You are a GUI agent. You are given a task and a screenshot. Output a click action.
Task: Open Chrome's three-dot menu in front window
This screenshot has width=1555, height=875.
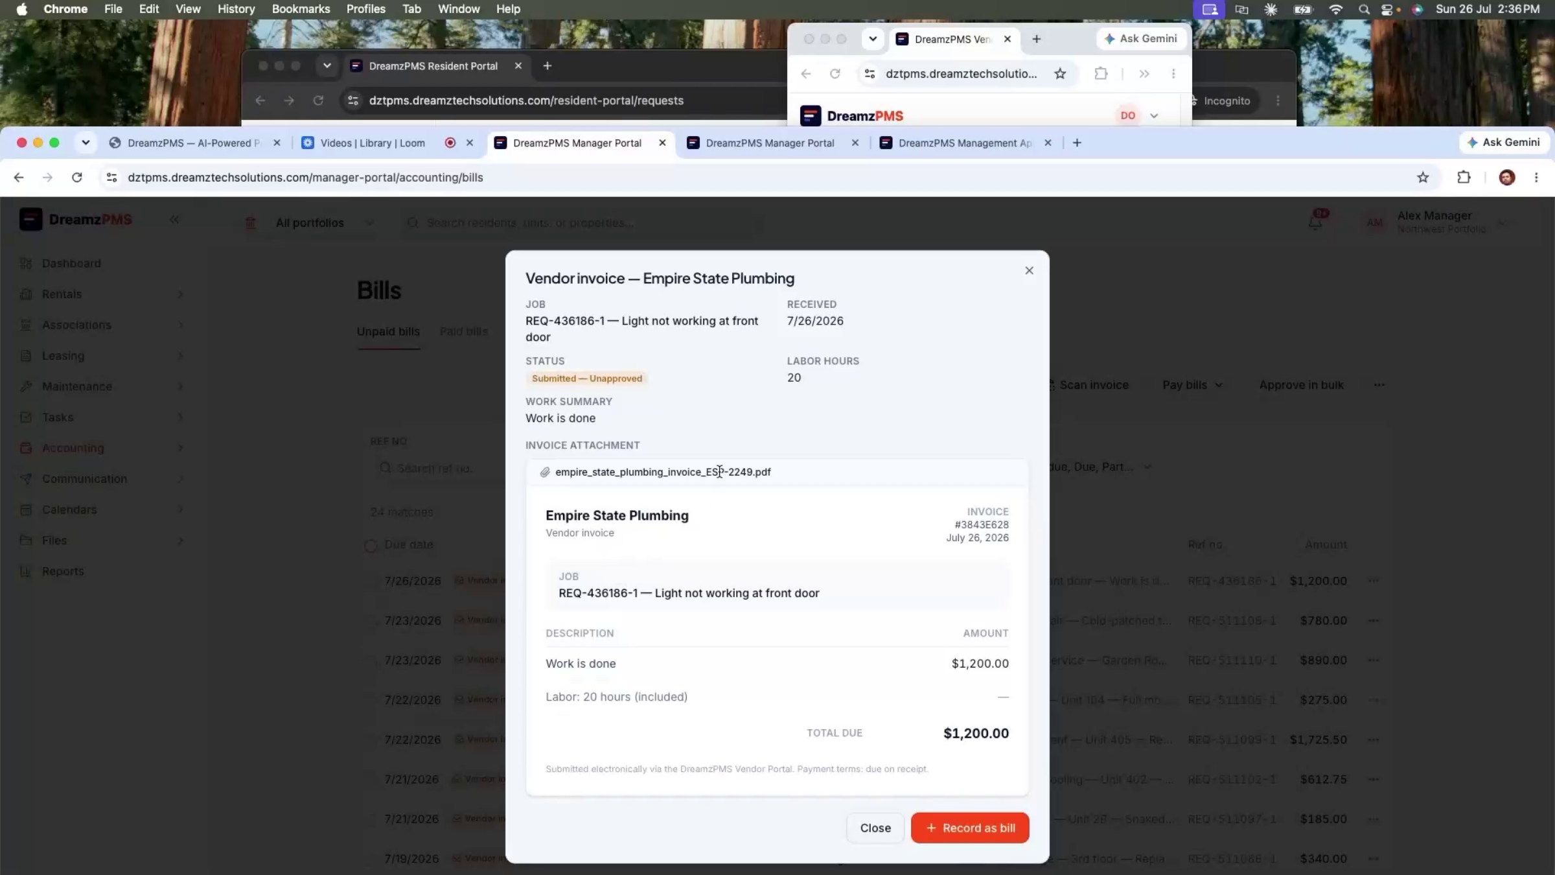click(1536, 177)
